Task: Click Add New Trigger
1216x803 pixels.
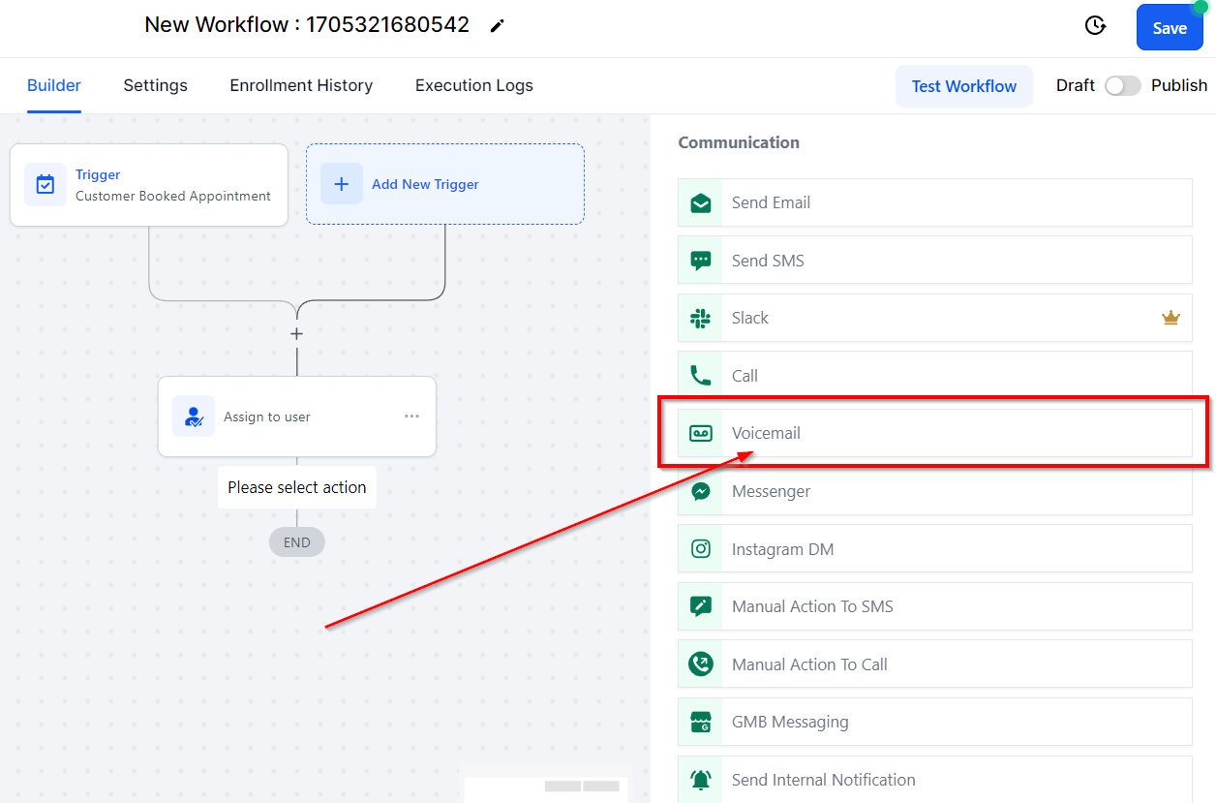Action: tap(445, 184)
